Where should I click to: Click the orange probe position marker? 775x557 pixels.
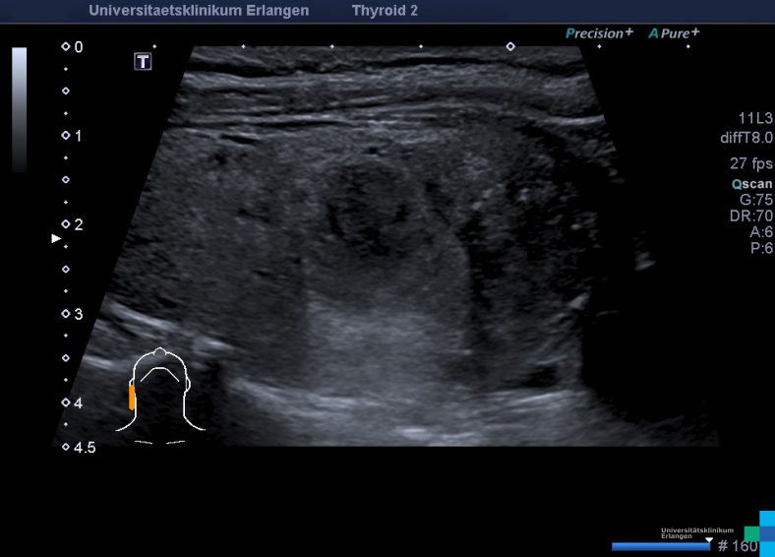[132, 397]
